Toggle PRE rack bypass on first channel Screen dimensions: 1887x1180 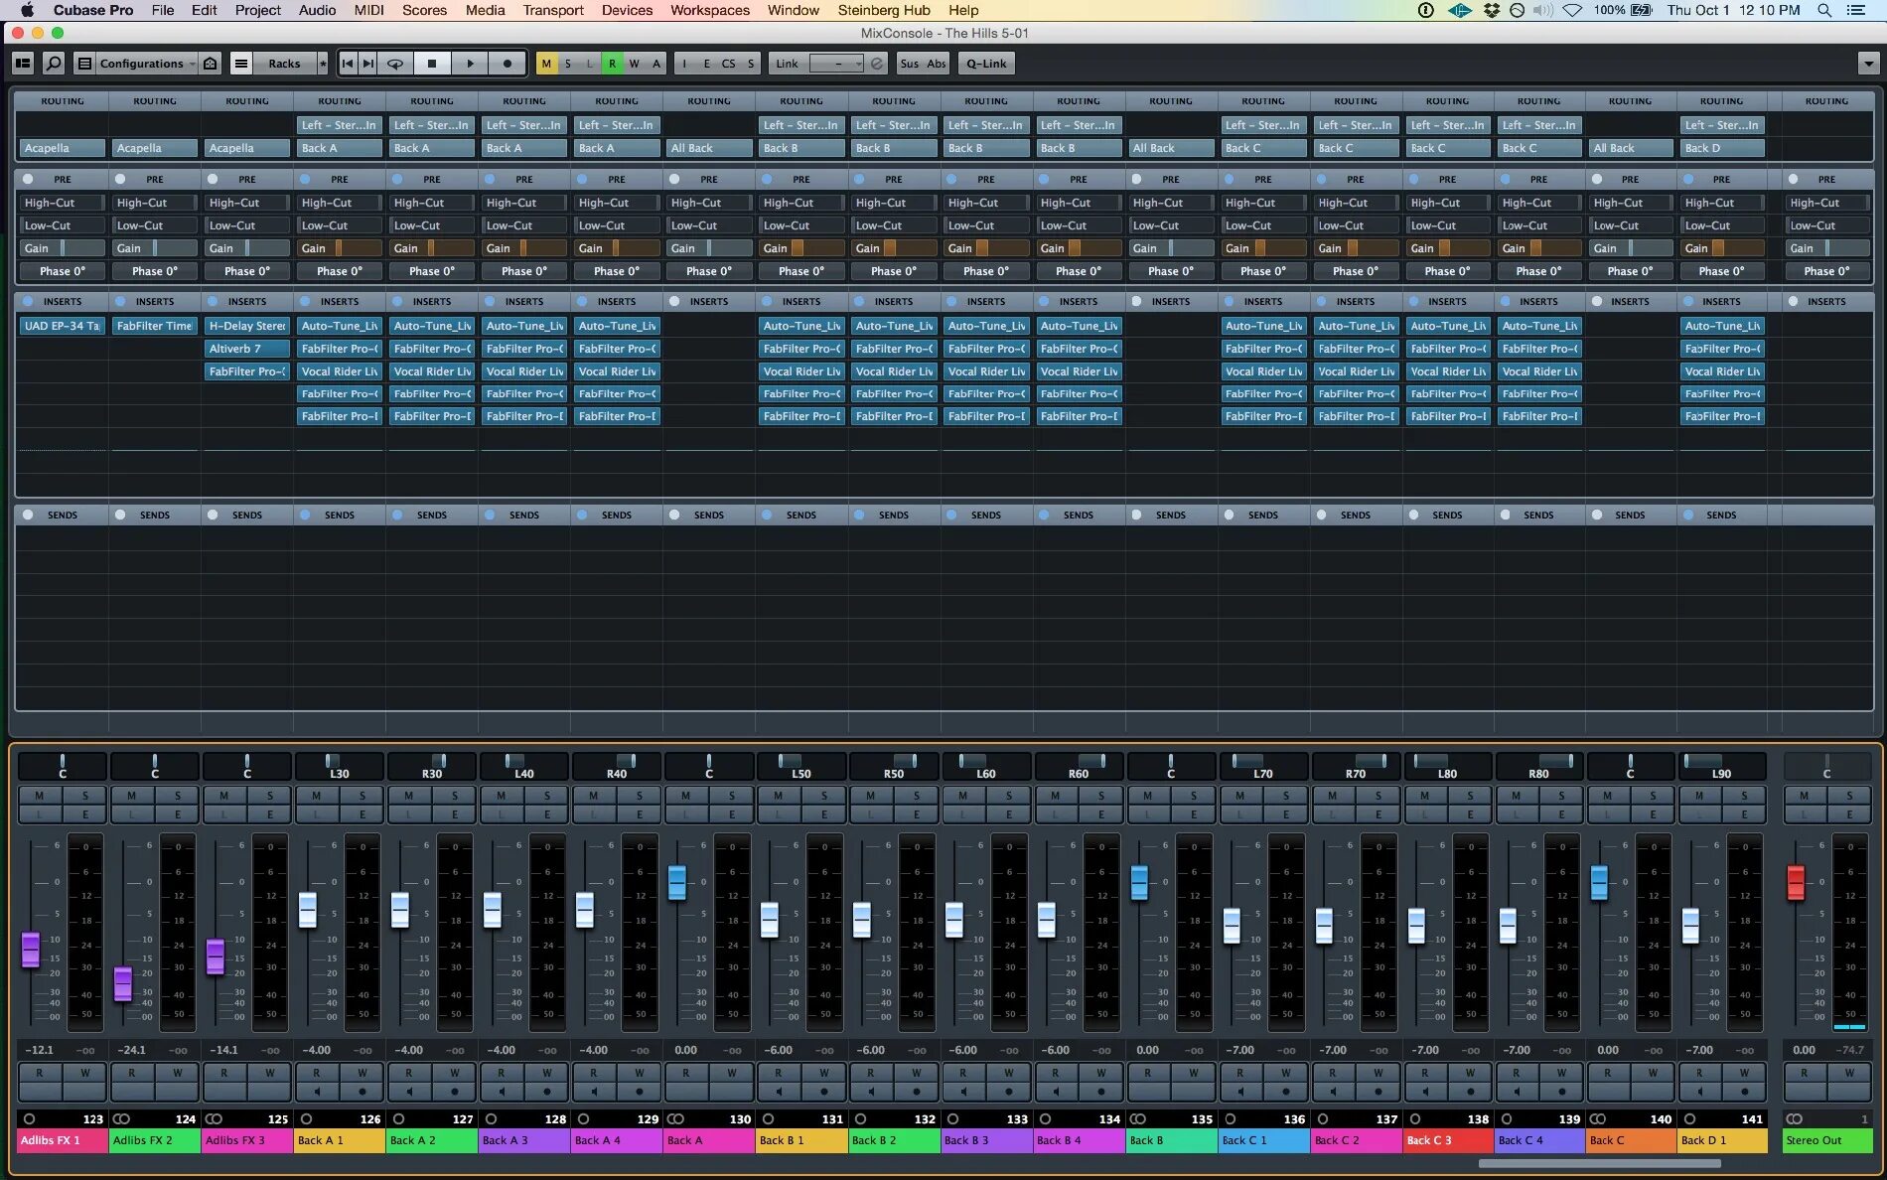(x=28, y=180)
